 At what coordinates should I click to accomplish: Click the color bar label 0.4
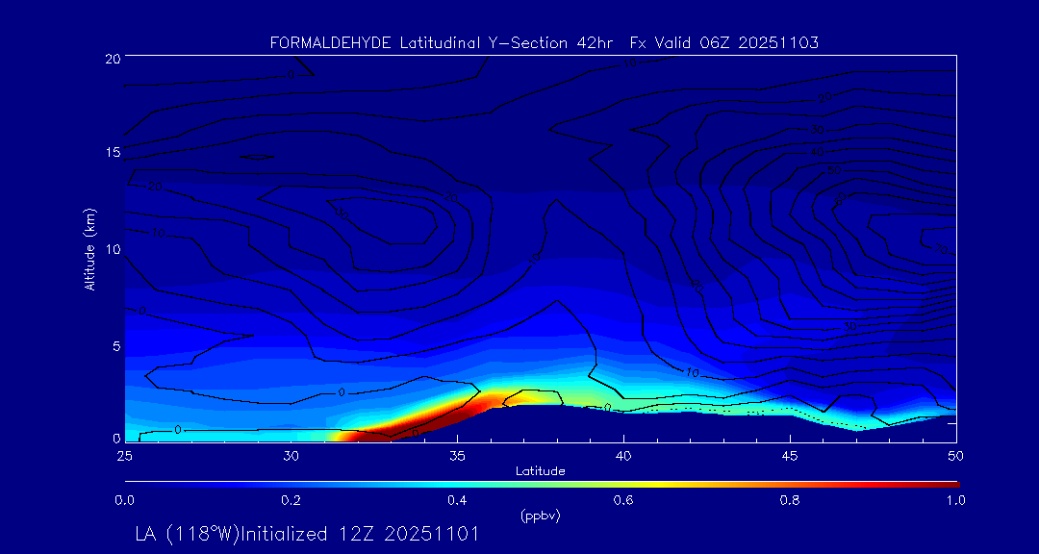point(457,501)
